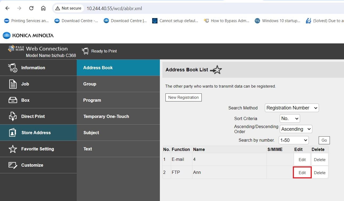344x201 pixels.
Task: Edit the FTP entry named Ann
Action: pos(302,173)
